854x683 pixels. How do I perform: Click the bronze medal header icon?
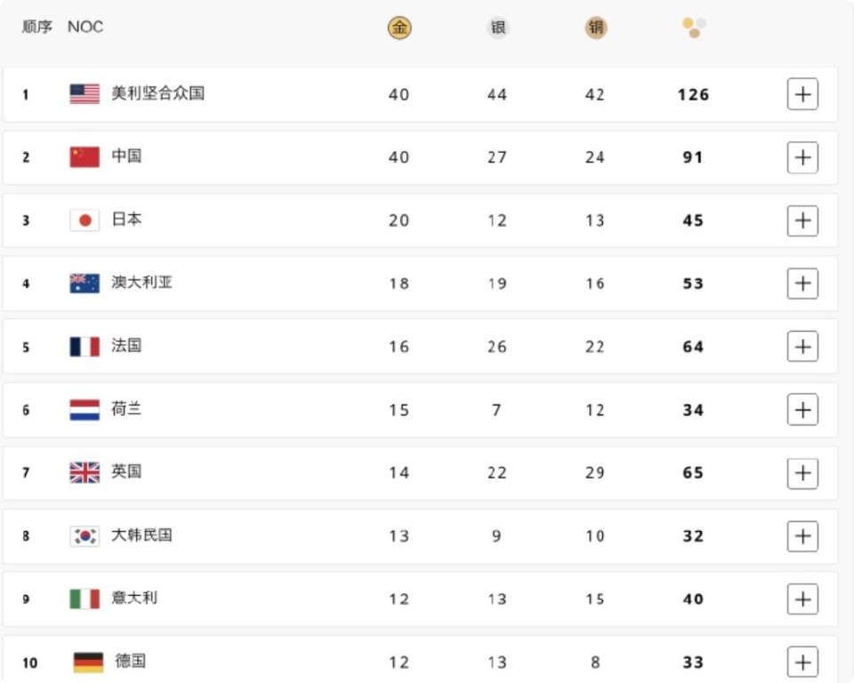point(596,28)
